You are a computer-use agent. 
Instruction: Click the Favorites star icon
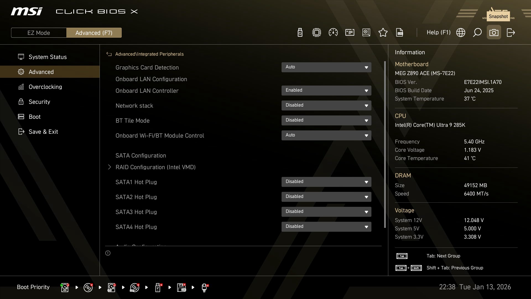[x=383, y=33]
